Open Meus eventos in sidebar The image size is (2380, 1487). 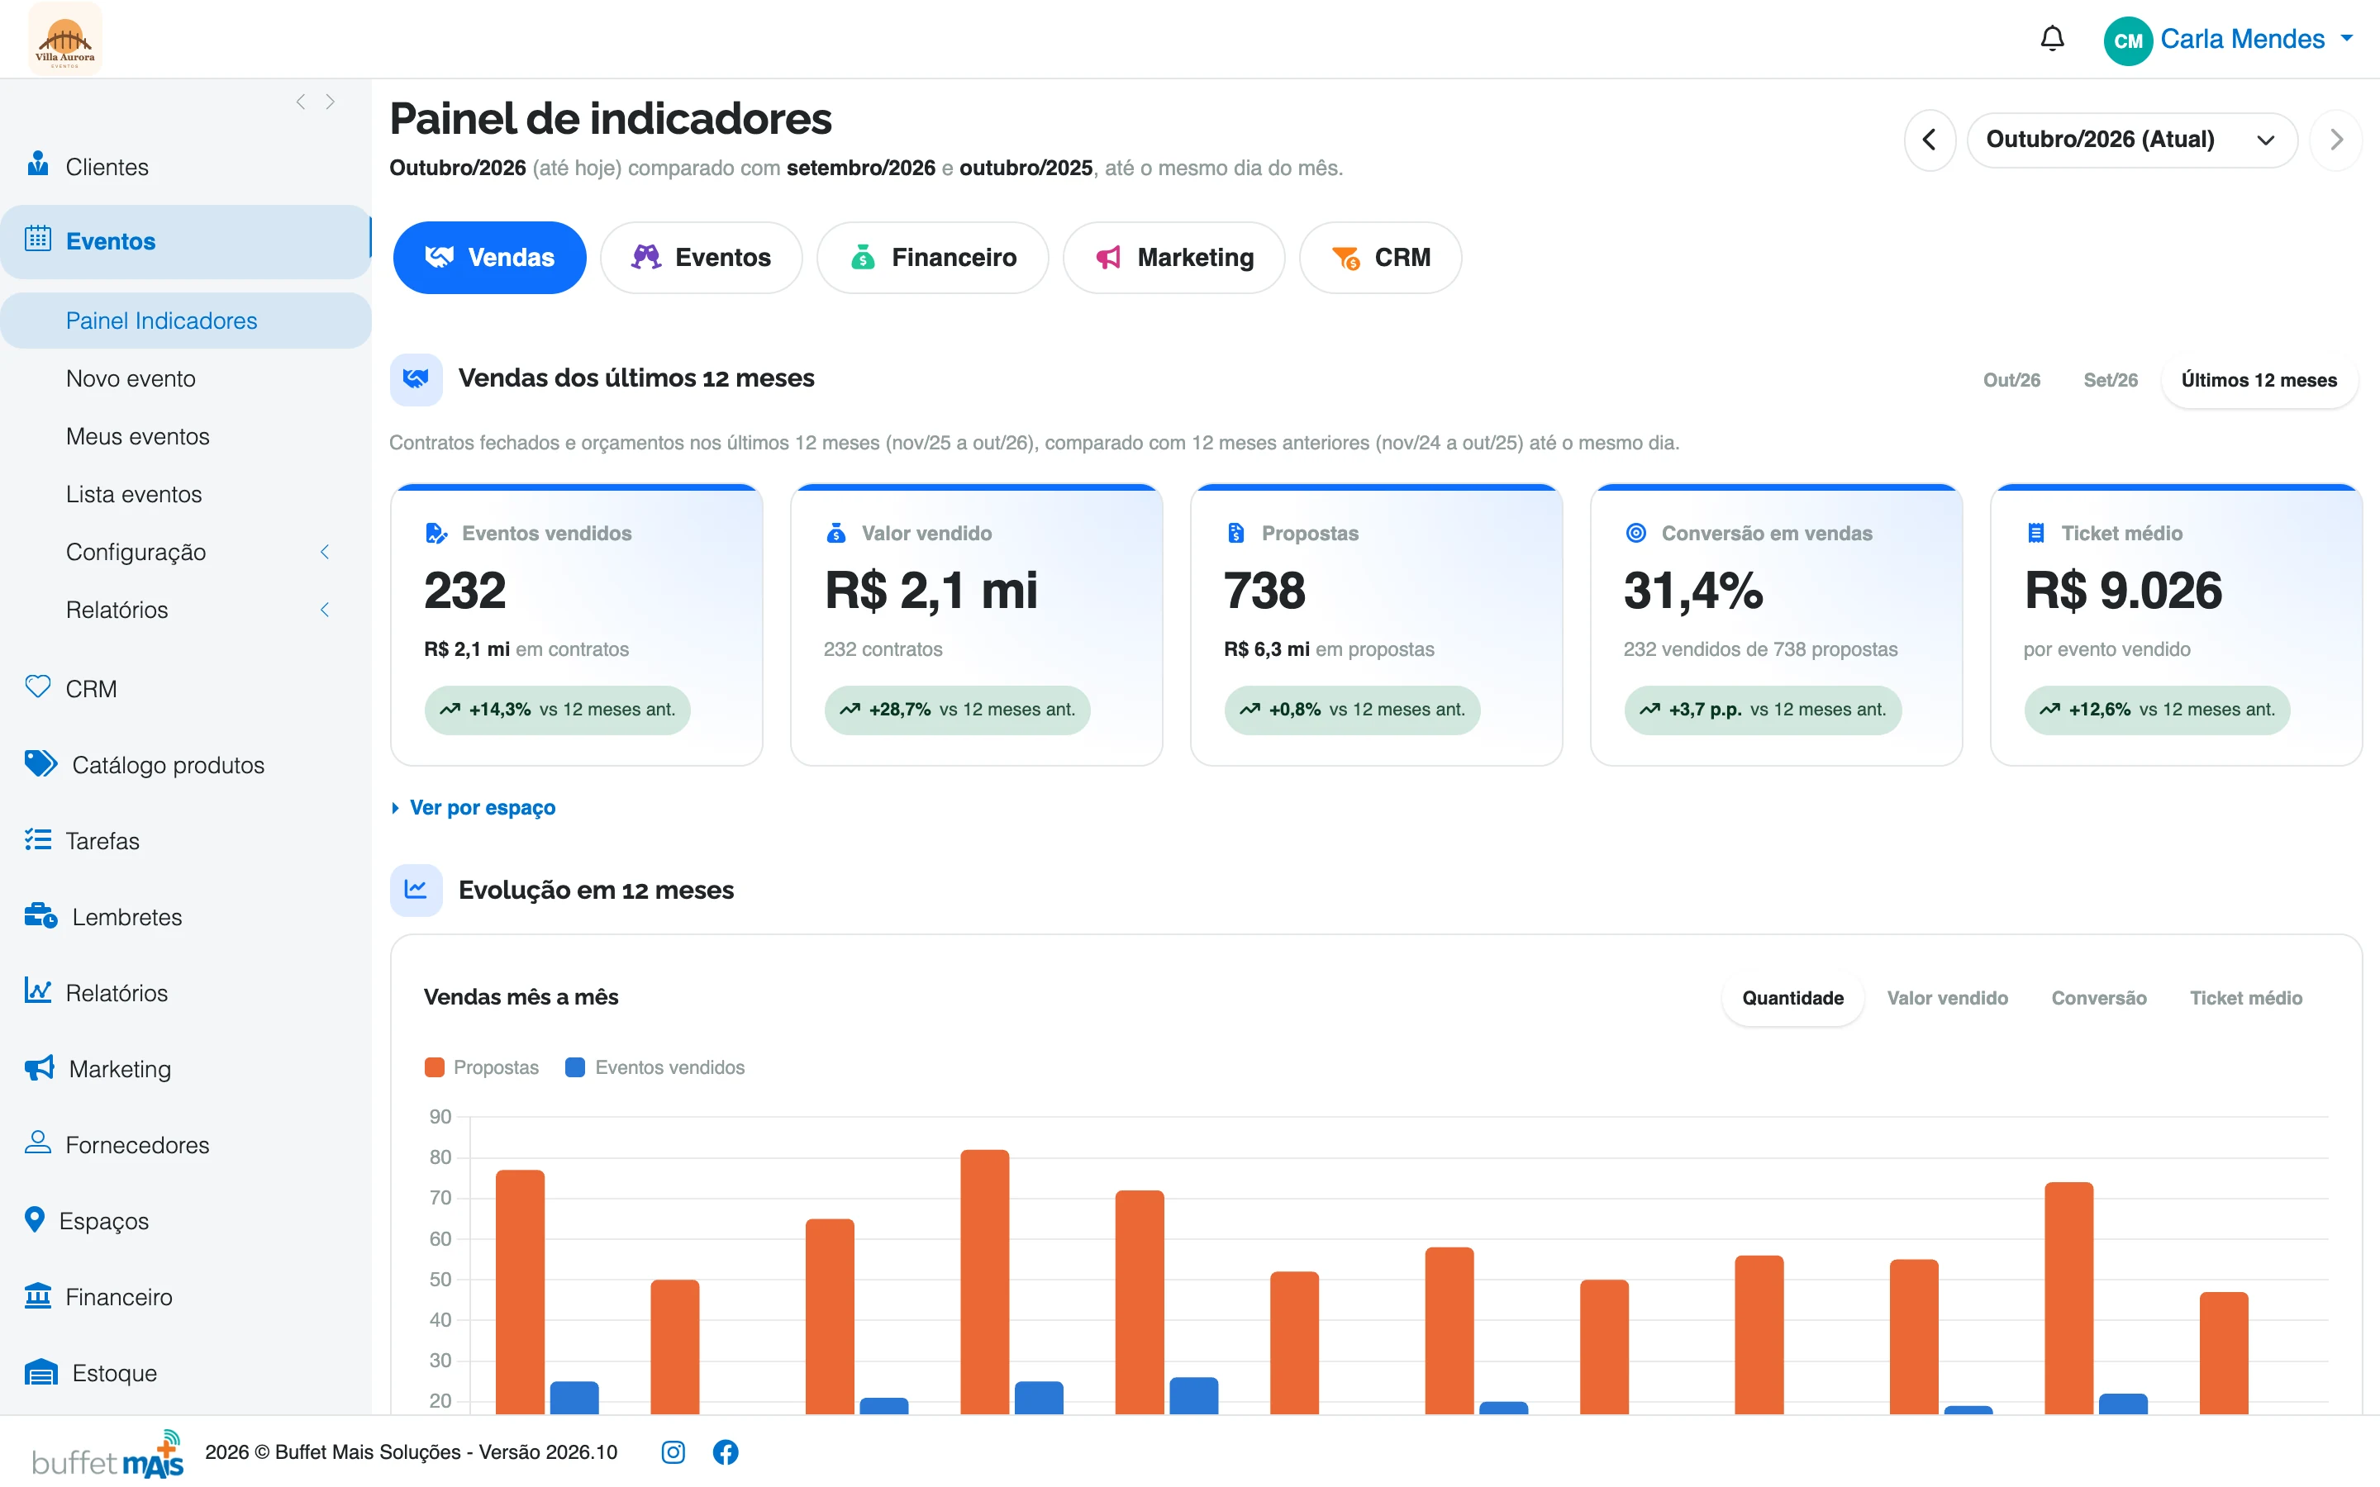click(x=138, y=435)
